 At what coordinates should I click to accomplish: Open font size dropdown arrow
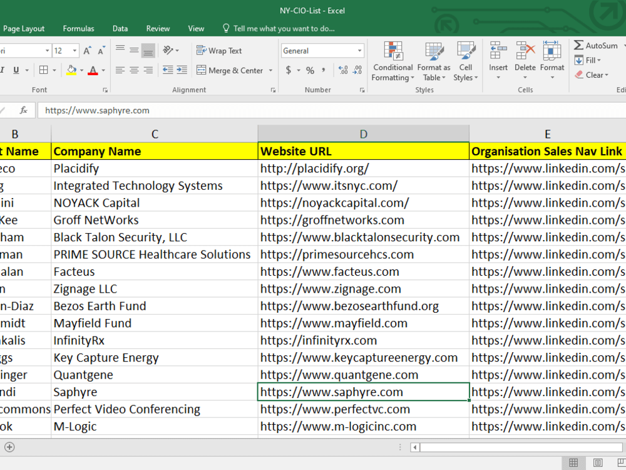pyautogui.click(x=74, y=51)
